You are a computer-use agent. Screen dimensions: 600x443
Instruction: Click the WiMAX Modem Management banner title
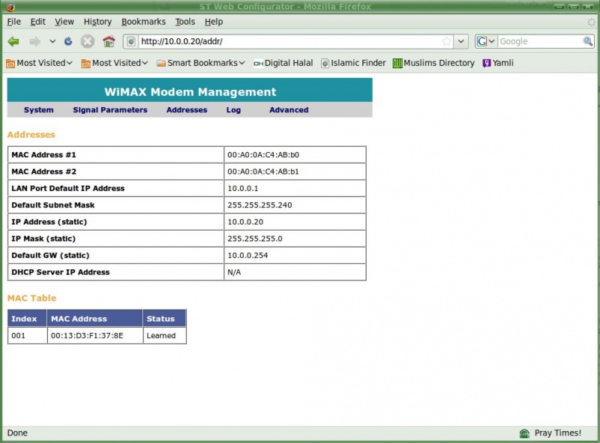190,91
